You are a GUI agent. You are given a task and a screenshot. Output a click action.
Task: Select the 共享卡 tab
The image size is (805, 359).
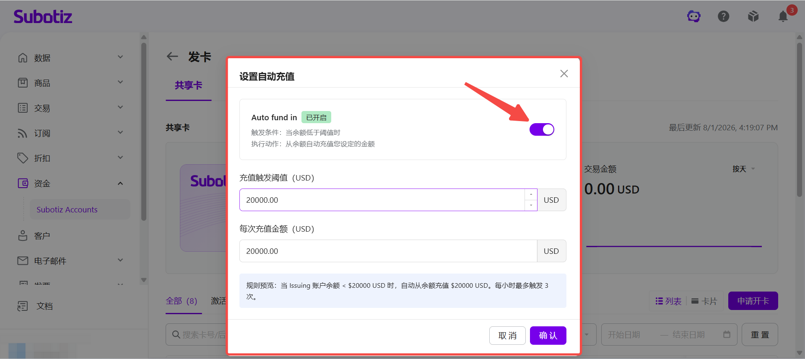(x=188, y=85)
